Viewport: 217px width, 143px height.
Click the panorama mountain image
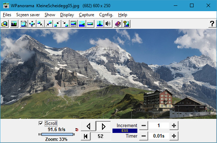pyautogui.click(x=108, y=74)
